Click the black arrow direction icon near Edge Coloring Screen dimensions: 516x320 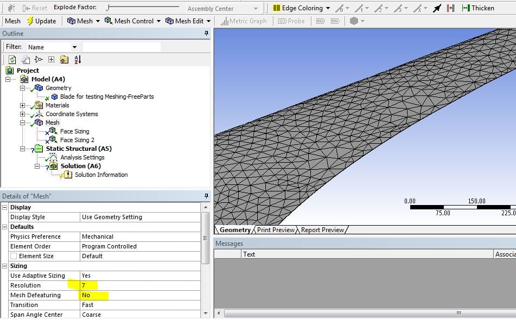437,8
